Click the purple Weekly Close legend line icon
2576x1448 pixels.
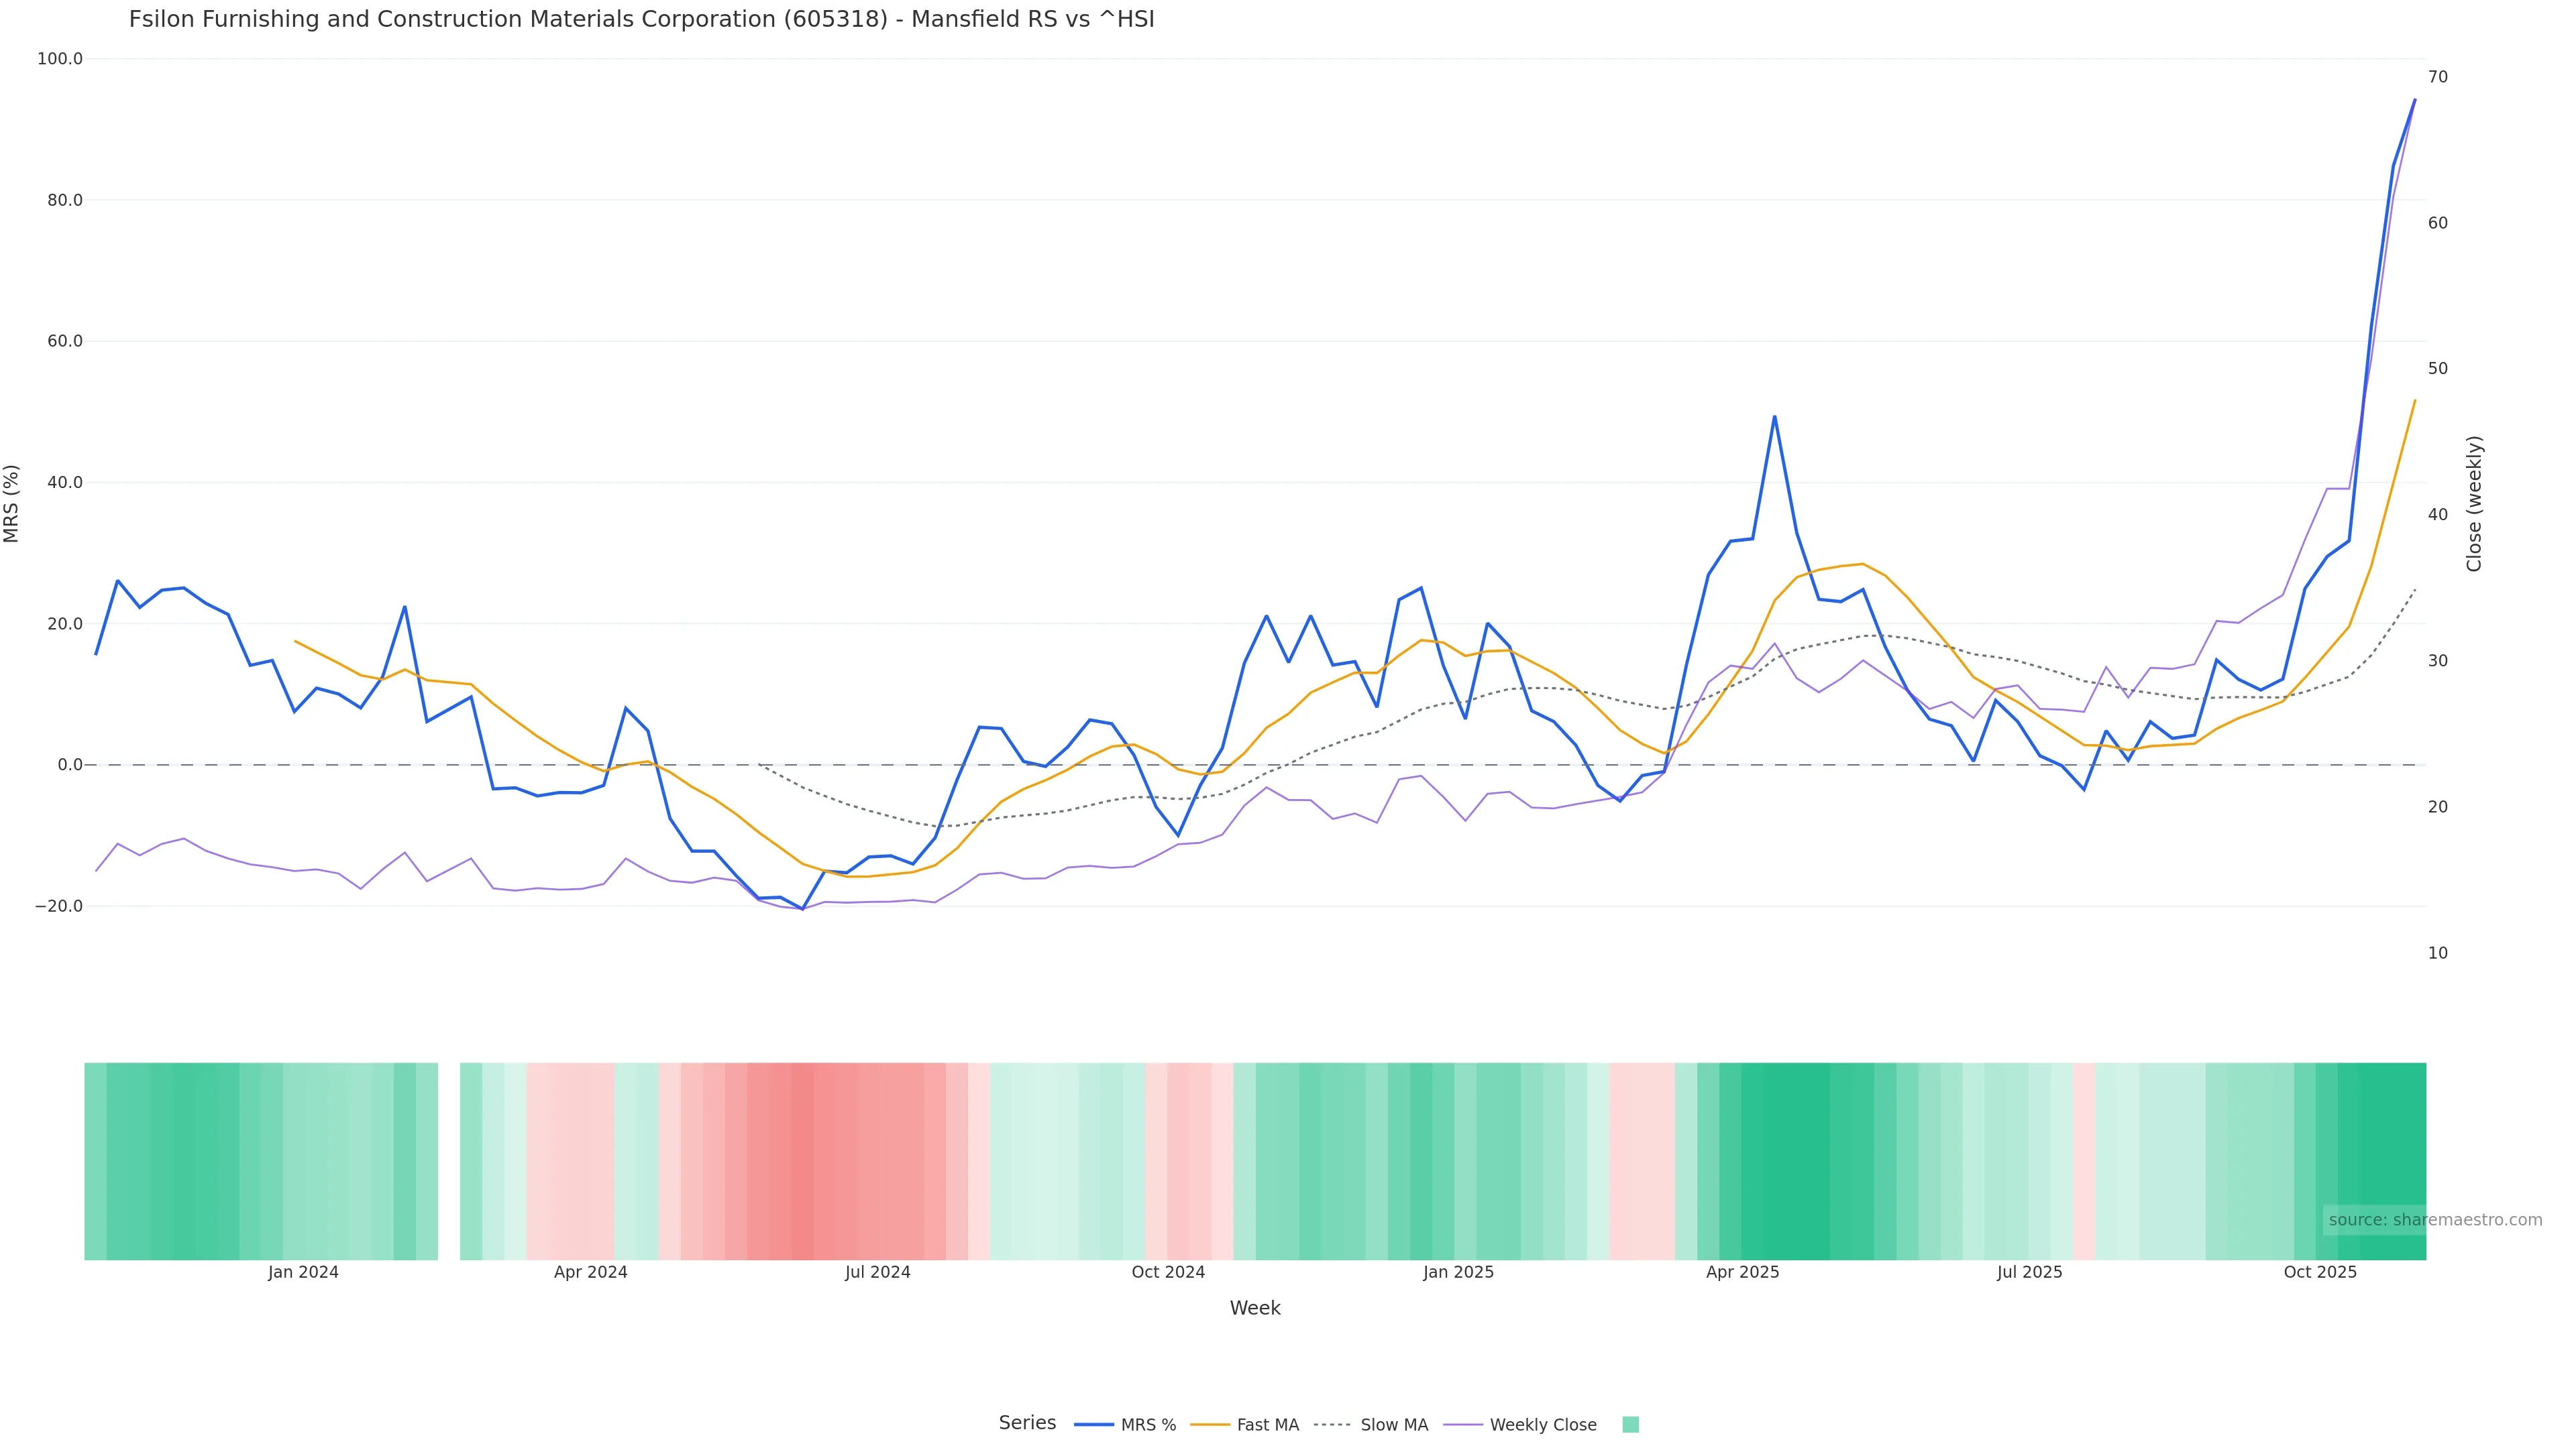[x=1463, y=1425]
